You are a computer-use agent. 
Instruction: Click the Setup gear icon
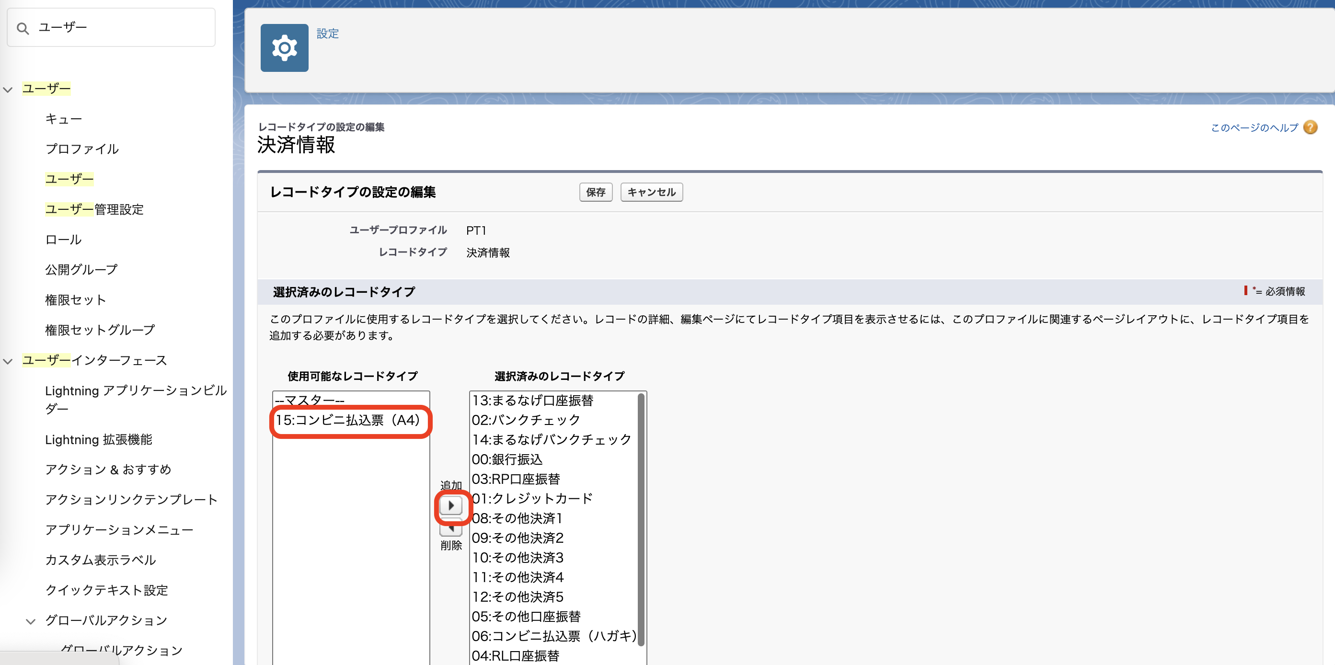(x=284, y=48)
